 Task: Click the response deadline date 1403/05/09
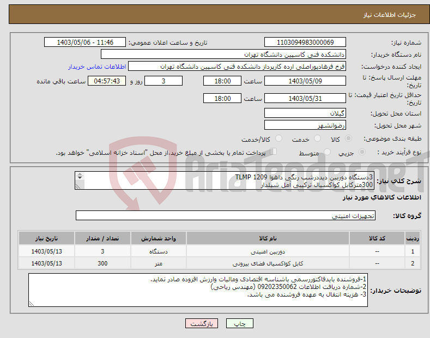[305, 81]
